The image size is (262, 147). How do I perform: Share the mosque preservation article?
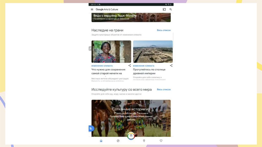pyautogui.click(x=129, y=66)
